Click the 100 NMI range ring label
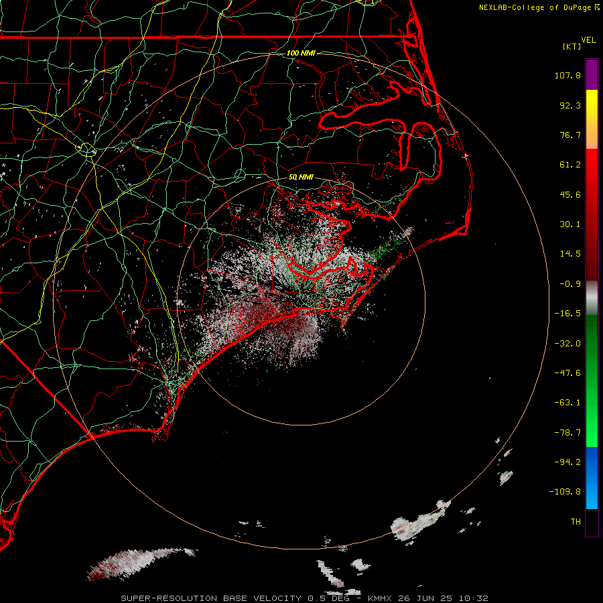This screenshot has width=603, height=603. click(x=301, y=53)
